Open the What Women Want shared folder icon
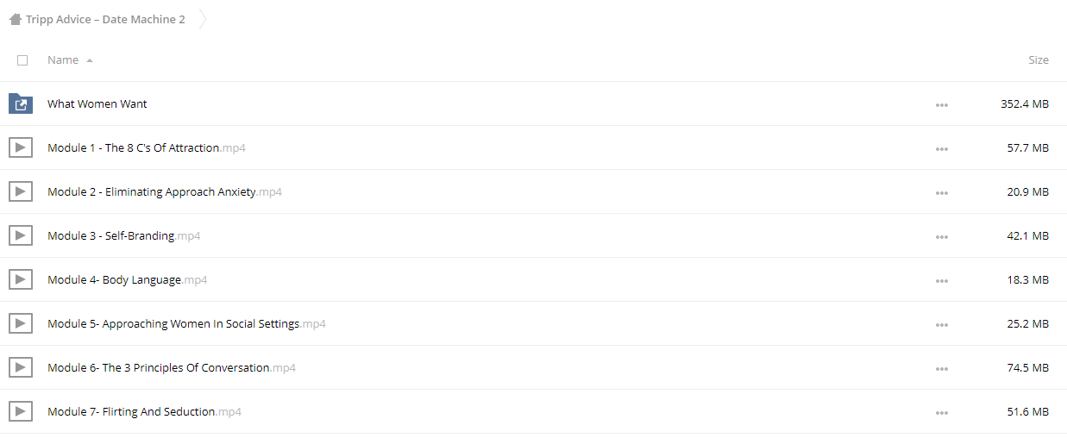This screenshot has width=1067, height=438. click(x=21, y=103)
